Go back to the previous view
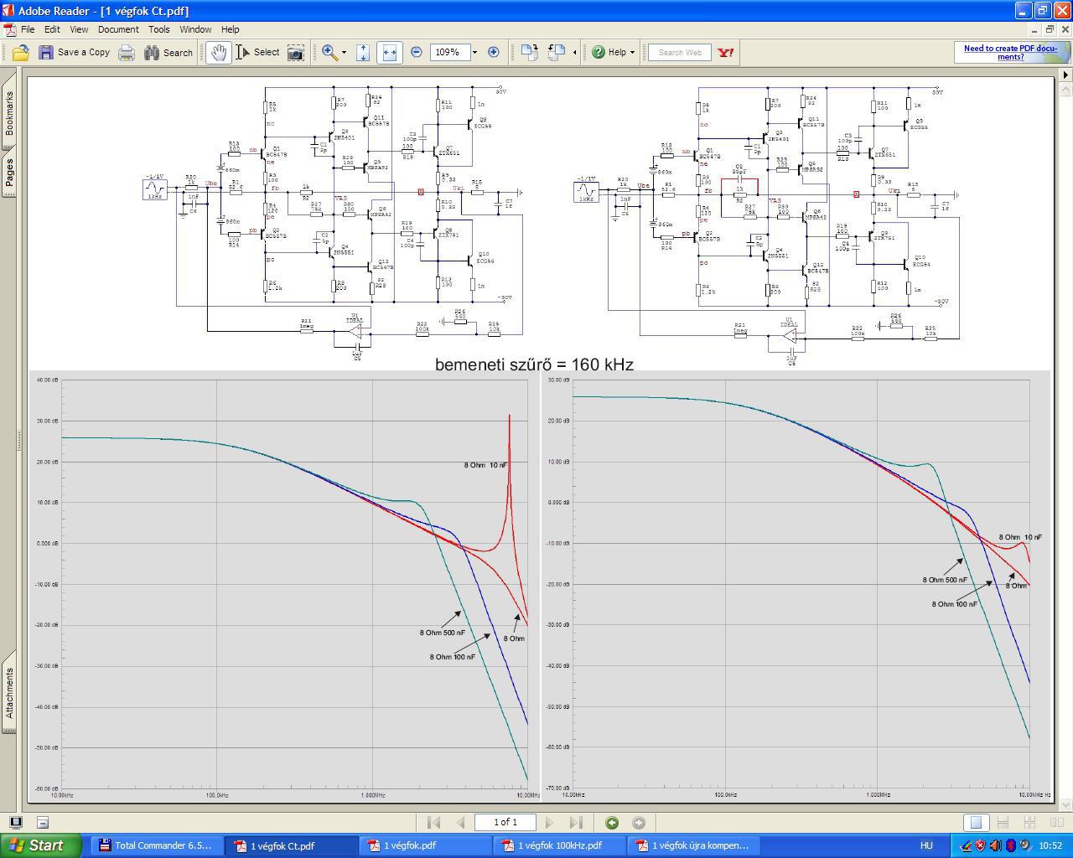1073x858 pixels. [x=612, y=823]
